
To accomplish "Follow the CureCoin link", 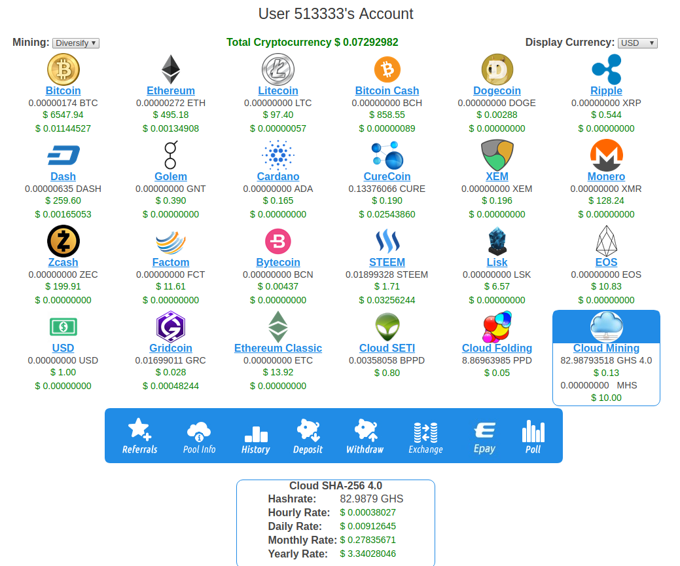I will pyautogui.click(x=387, y=177).
